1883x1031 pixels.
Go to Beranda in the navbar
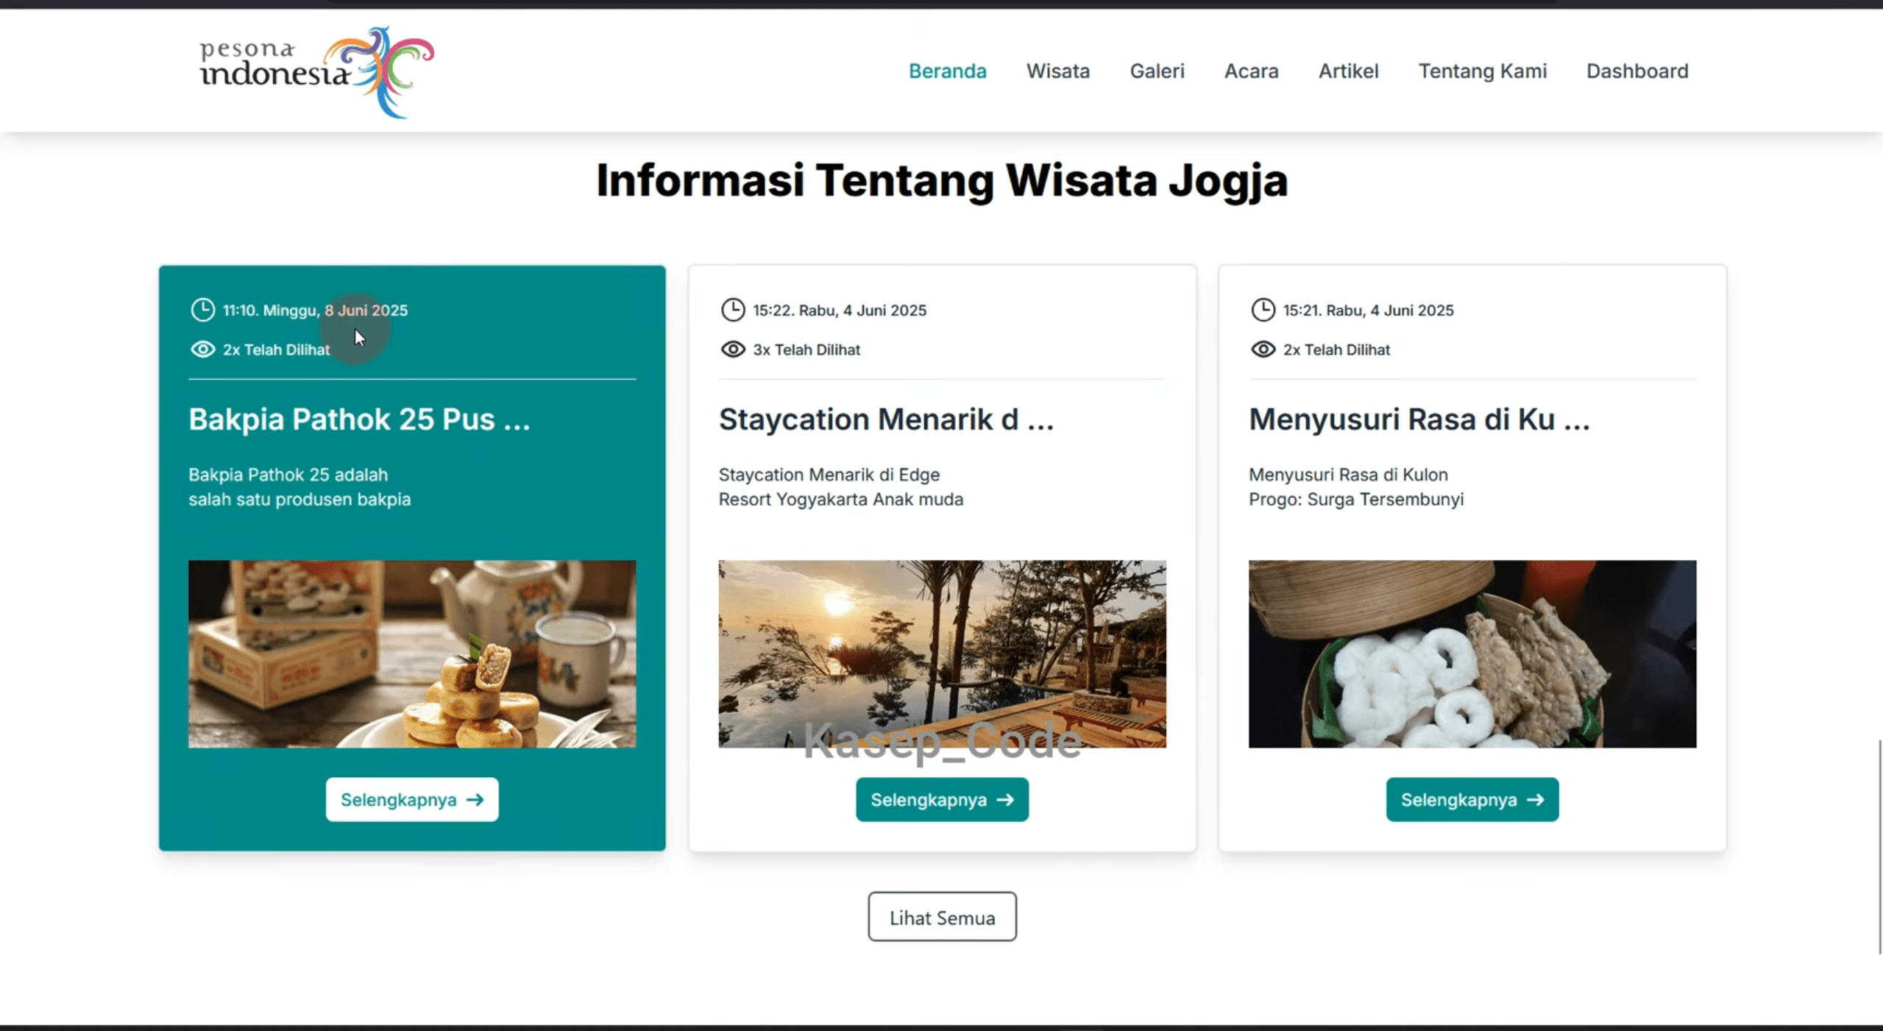pyautogui.click(x=947, y=71)
